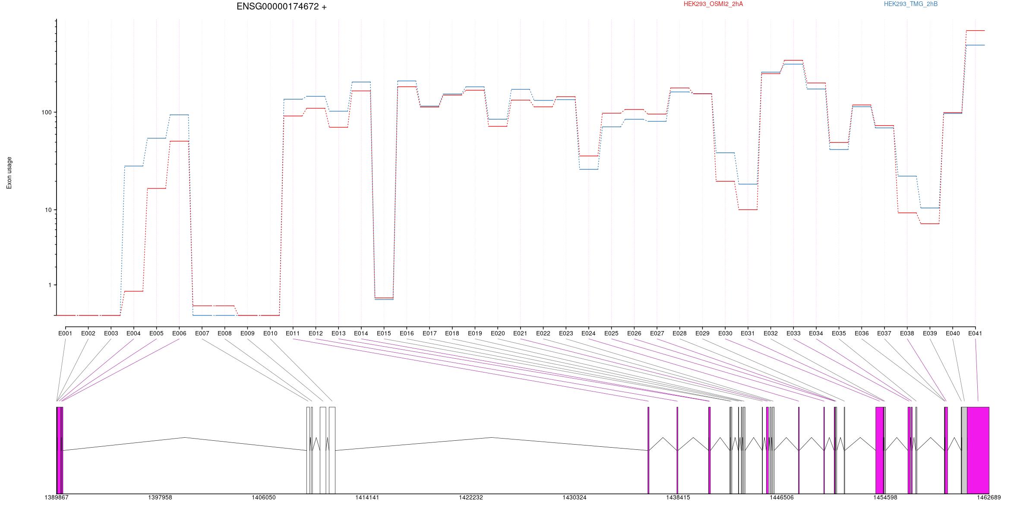Select exon label E001
Image resolution: width=1036 pixels, height=518 pixels.
coord(65,333)
